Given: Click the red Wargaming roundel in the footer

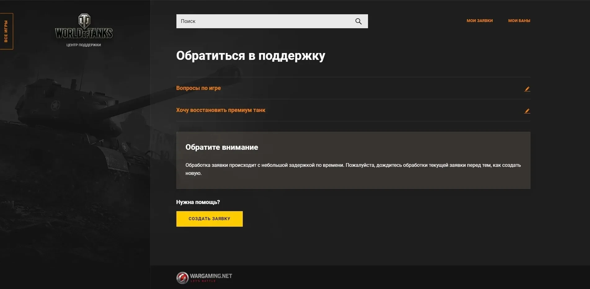Looking at the screenshot, I should (183, 278).
